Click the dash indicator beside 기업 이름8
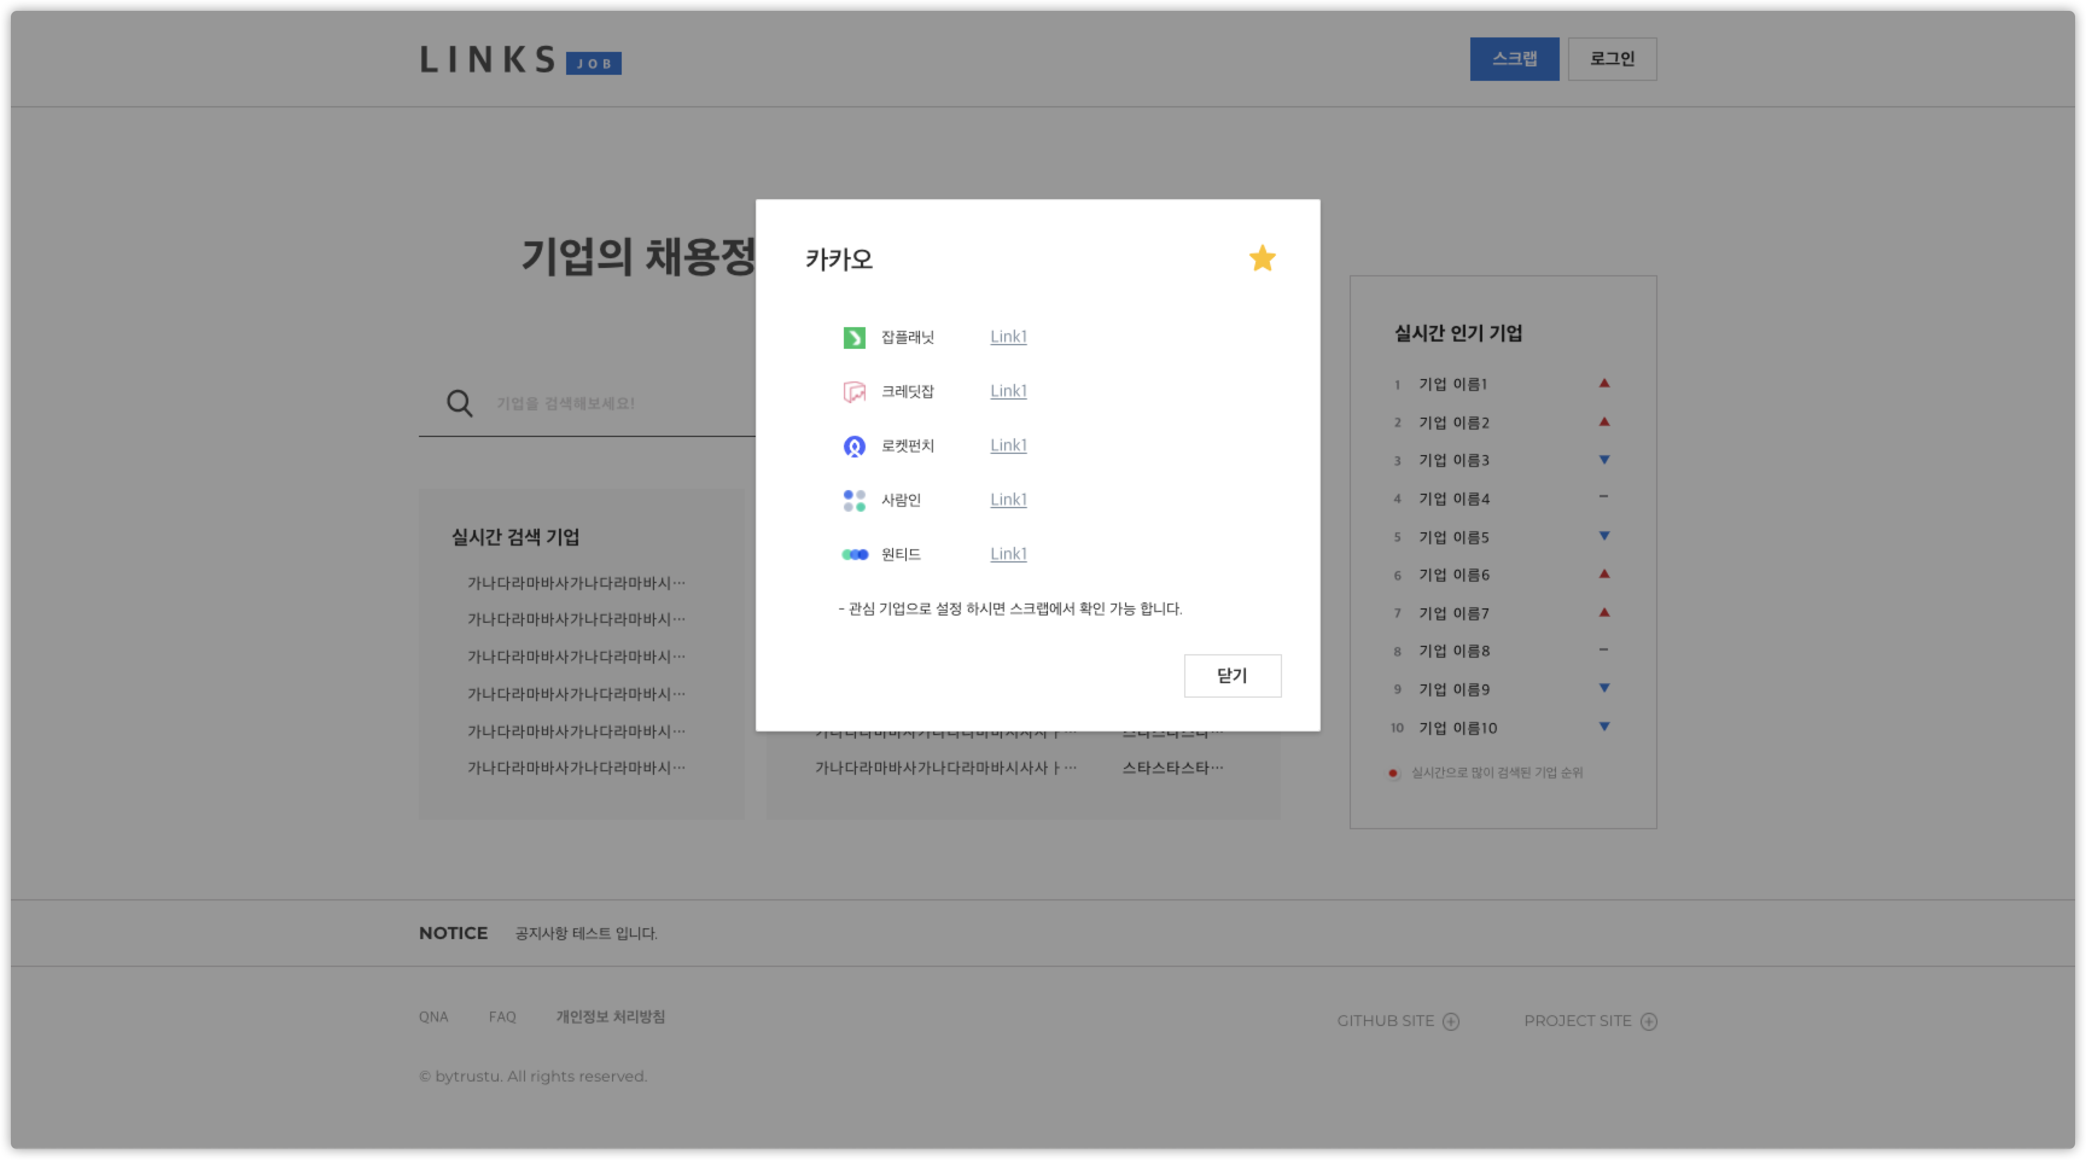 pyautogui.click(x=1603, y=650)
